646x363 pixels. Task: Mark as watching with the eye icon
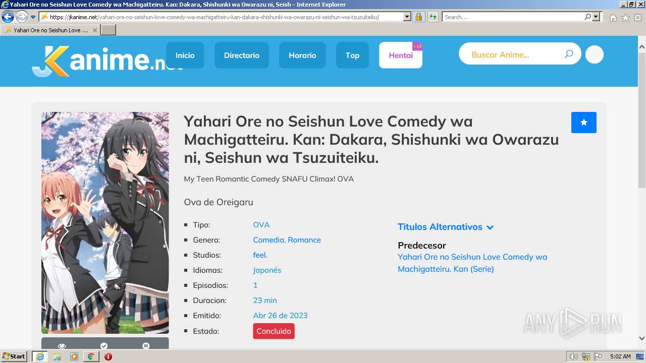click(x=62, y=346)
